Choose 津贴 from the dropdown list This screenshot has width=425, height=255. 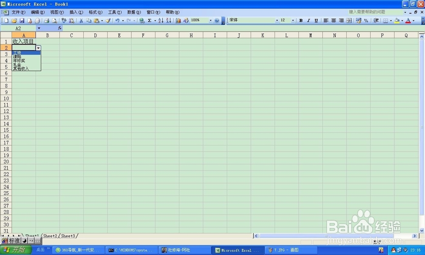pos(26,57)
